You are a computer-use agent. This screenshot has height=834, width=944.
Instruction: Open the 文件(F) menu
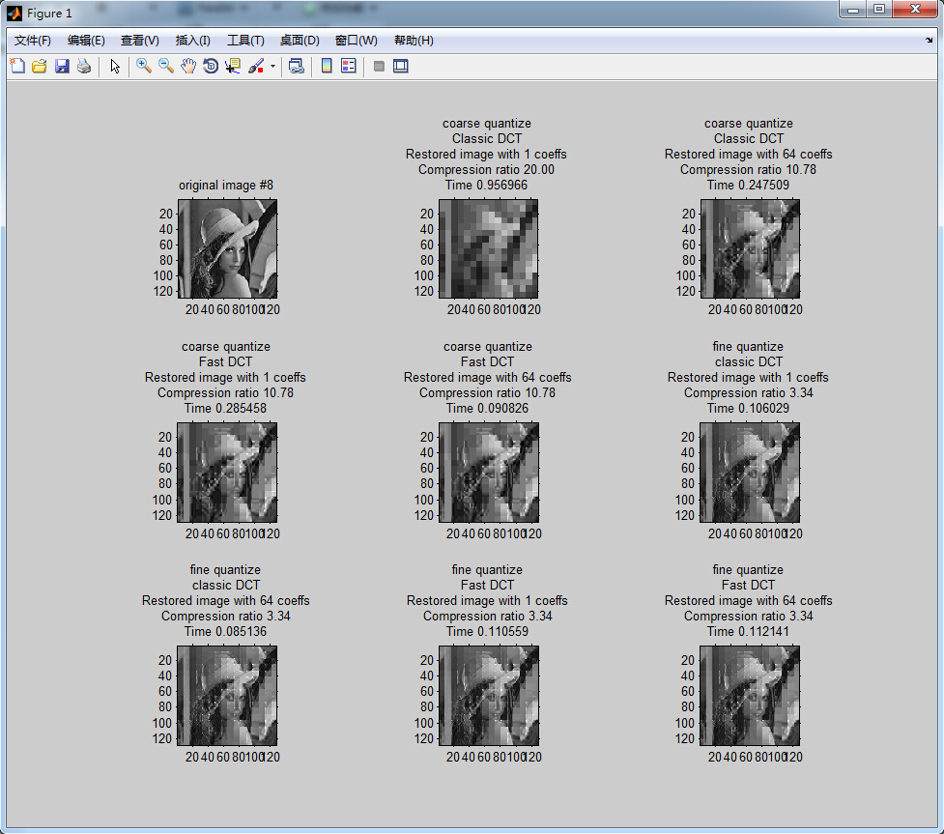coord(33,41)
